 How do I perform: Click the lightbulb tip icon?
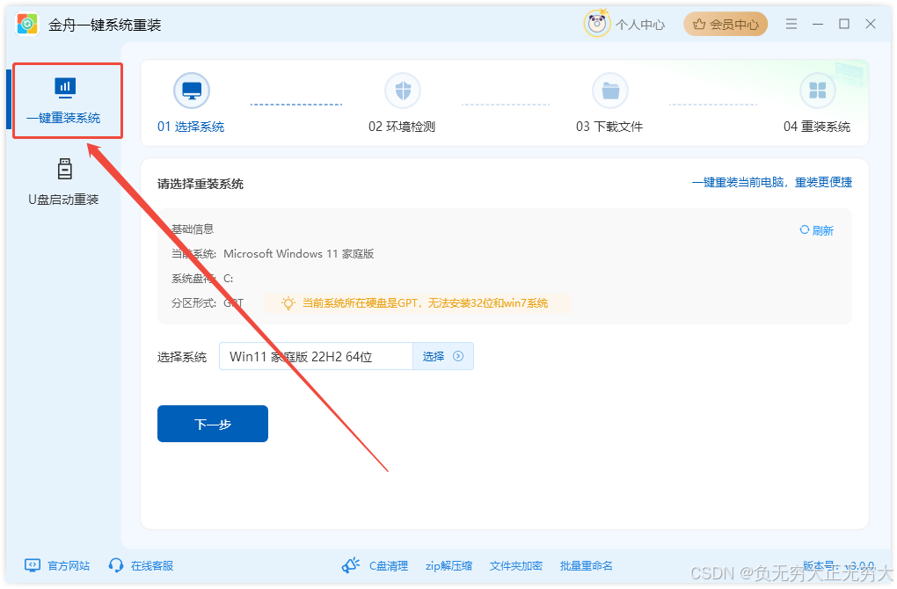(x=288, y=303)
